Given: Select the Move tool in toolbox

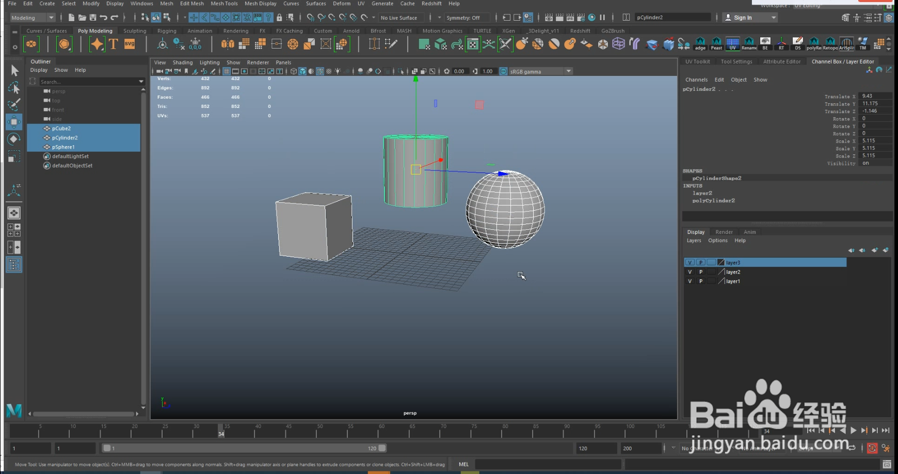Looking at the screenshot, I should tap(14, 122).
